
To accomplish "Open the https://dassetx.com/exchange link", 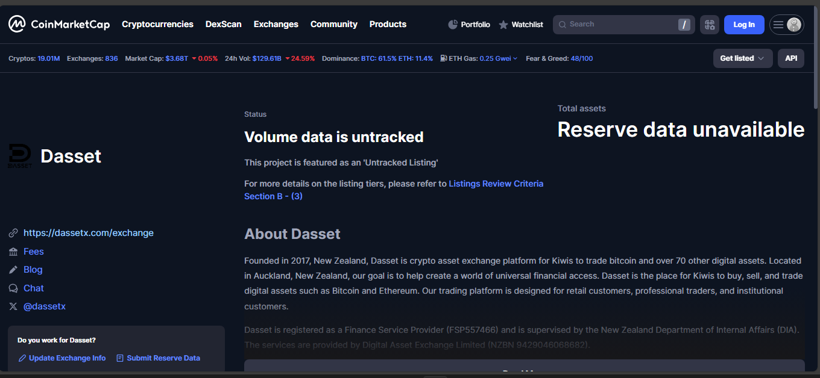I will coord(89,233).
